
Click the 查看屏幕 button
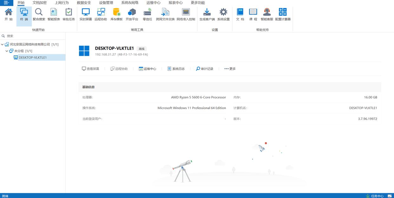point(90,69)
